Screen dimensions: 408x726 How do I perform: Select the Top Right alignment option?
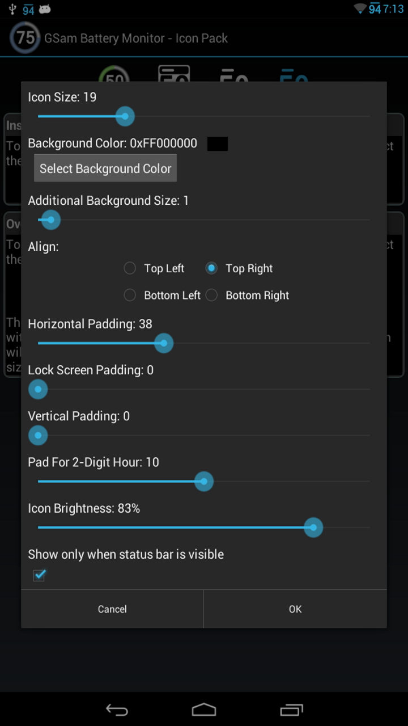pos(212,268)
